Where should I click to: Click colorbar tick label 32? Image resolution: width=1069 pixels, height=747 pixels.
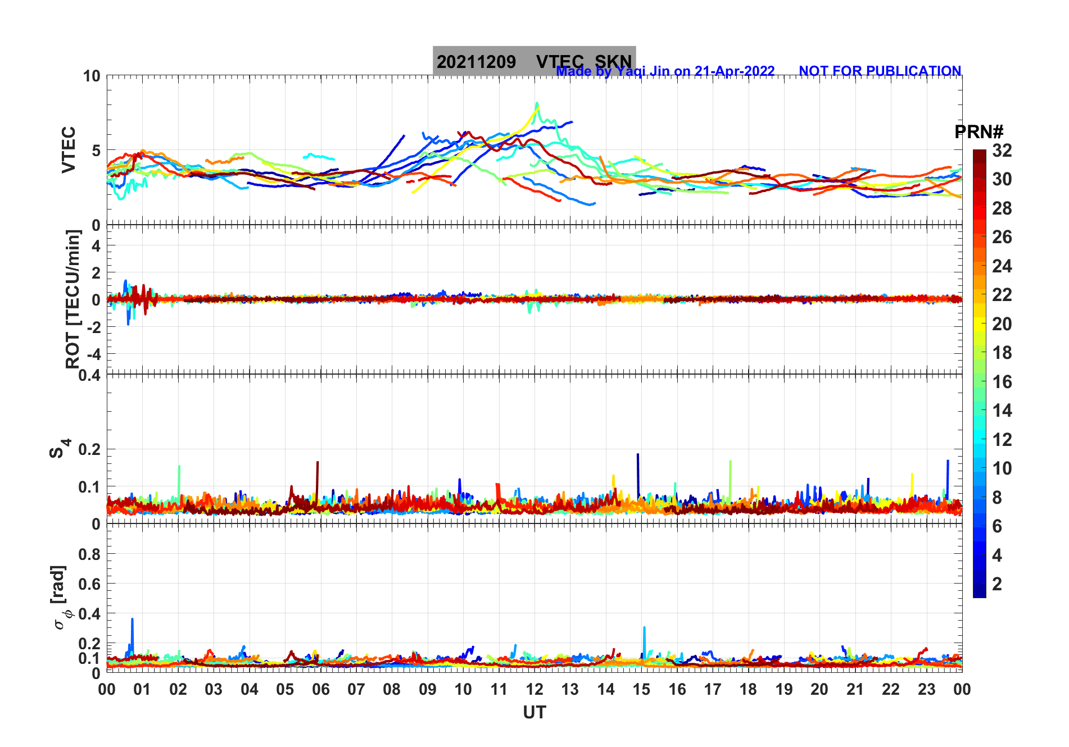pyautogui.click(x=1002, y=151)
